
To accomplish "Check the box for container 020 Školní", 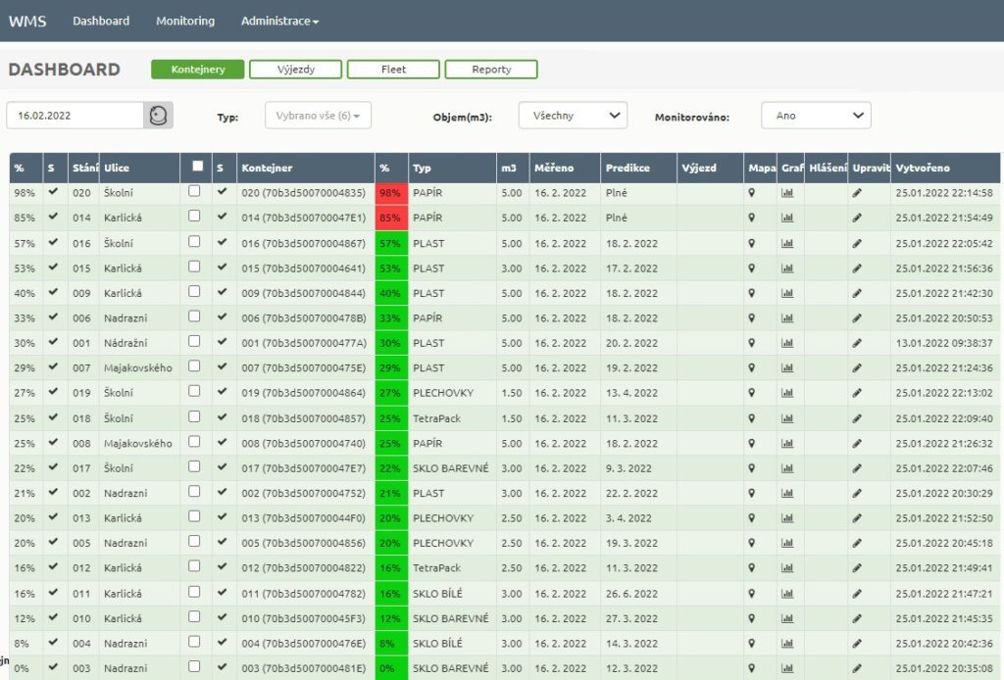I will point(194,191).
